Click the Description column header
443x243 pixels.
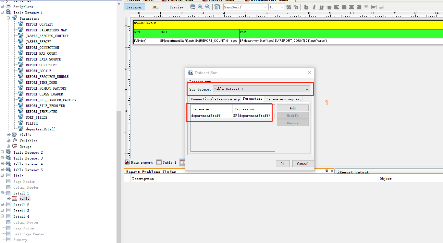[x=254, y=179]
